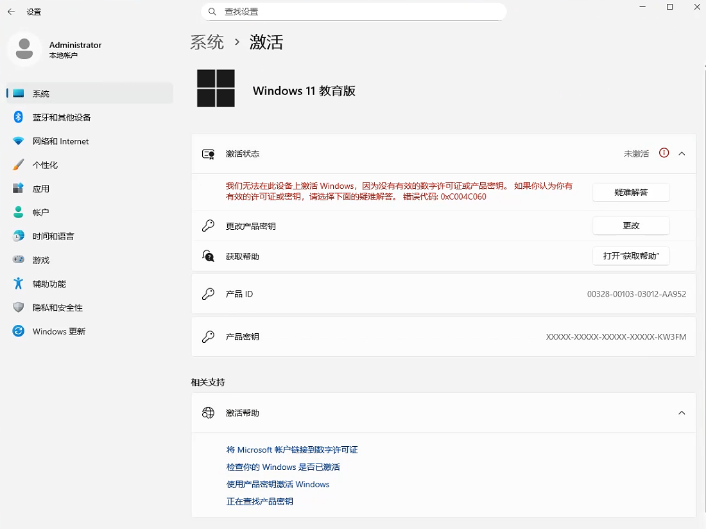Click 更改 to change product key

(630, 226)
